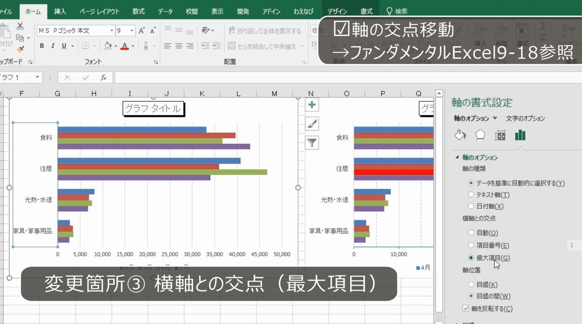Toggle Italic formatting
Viewport: 582px width, 324px height.
tap(53, 46)
